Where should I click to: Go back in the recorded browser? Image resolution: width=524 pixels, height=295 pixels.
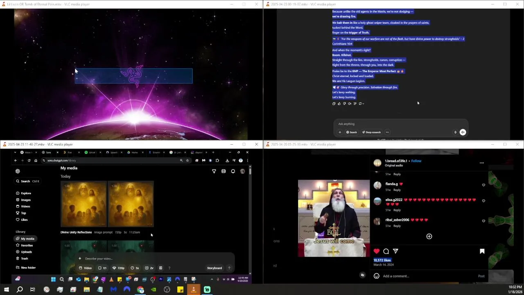16,161
